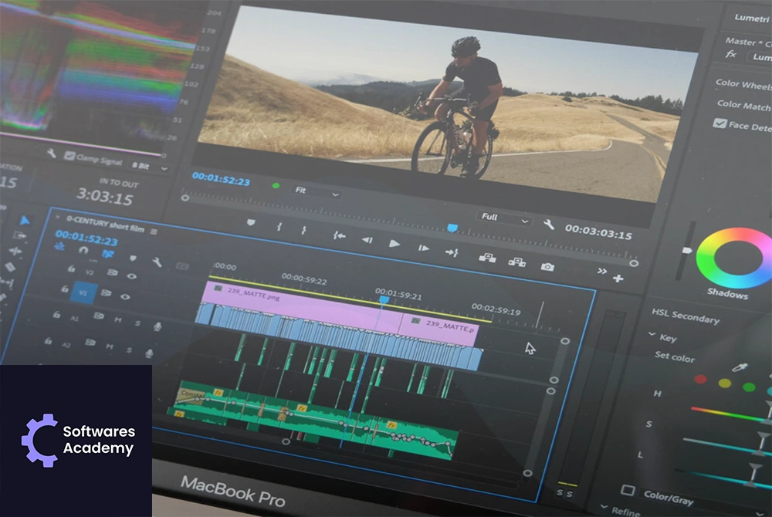Collapse the Key section chevron
Image resolution: width=772 pixels, height=517 pixels.
[x=652, y=334]
